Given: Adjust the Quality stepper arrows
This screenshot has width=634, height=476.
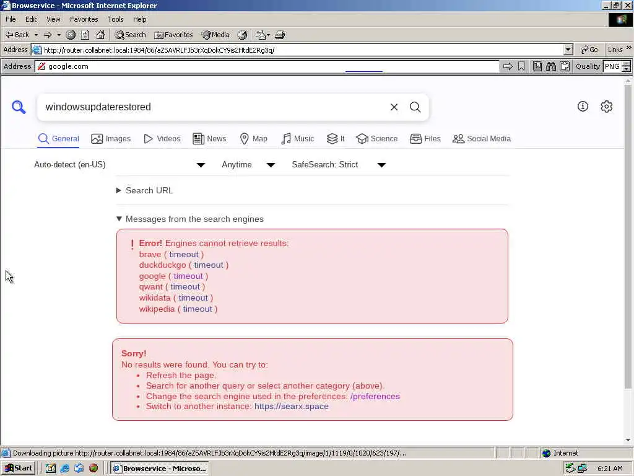Looking at the screenshot, I should click(x=627, y=66).
